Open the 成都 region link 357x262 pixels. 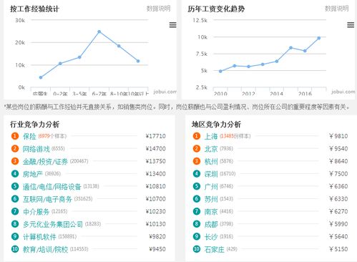(x=211, y=224)
